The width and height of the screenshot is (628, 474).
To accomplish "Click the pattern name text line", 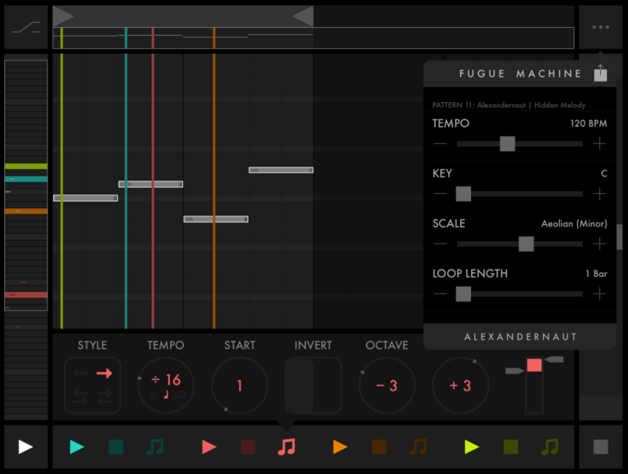I will click(x=509, y=105).
